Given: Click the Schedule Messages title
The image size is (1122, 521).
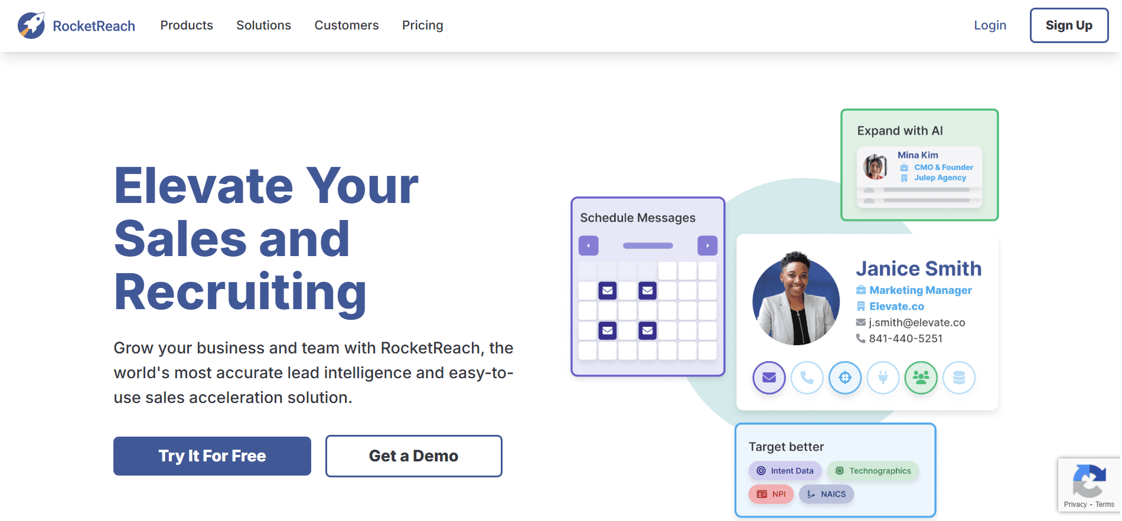Looking at the screenshot, I should click(x=638, y=218).
